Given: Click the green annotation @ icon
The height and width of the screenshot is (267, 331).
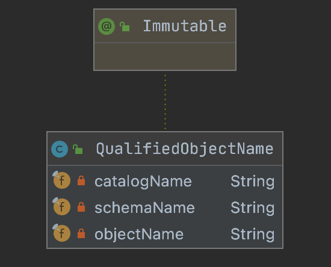Looking at the screenshot, I should [x=107, y=26].
